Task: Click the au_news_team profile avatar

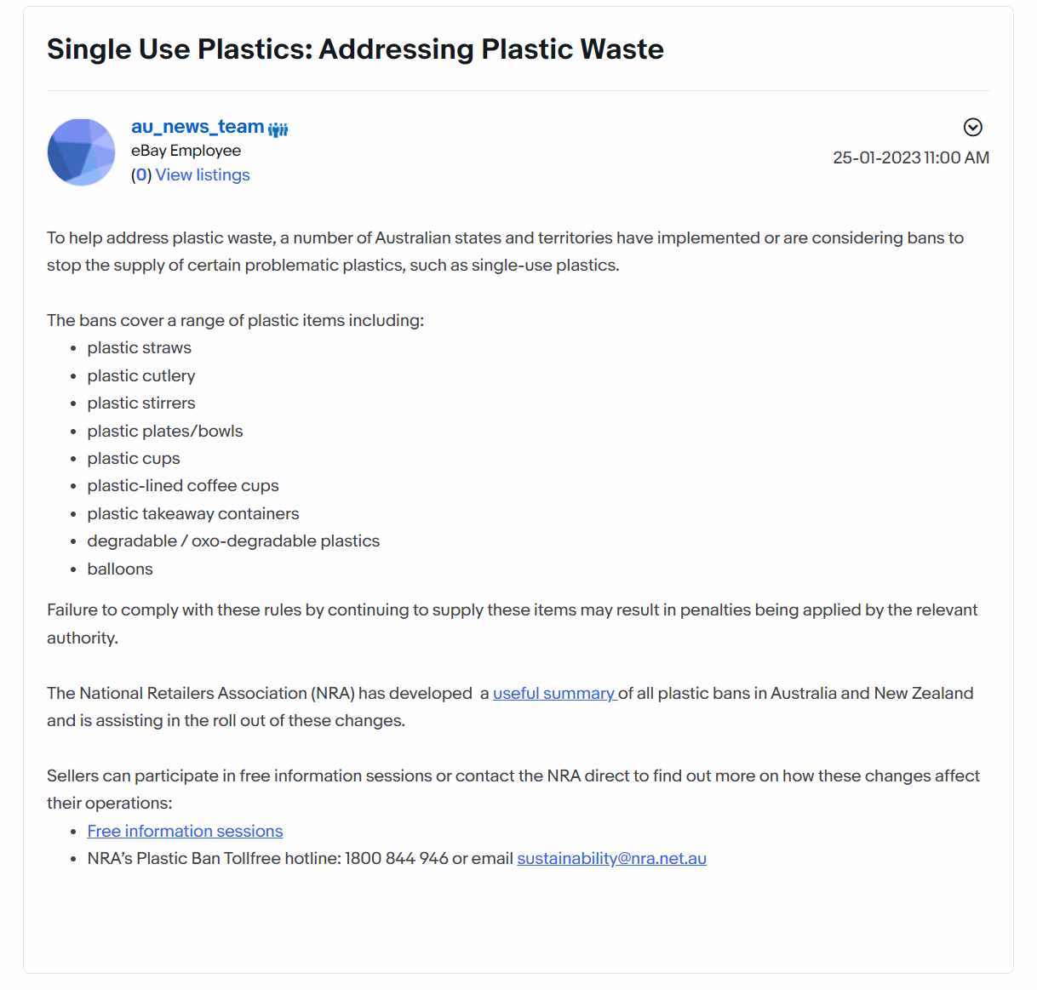Action: [81, 152]
